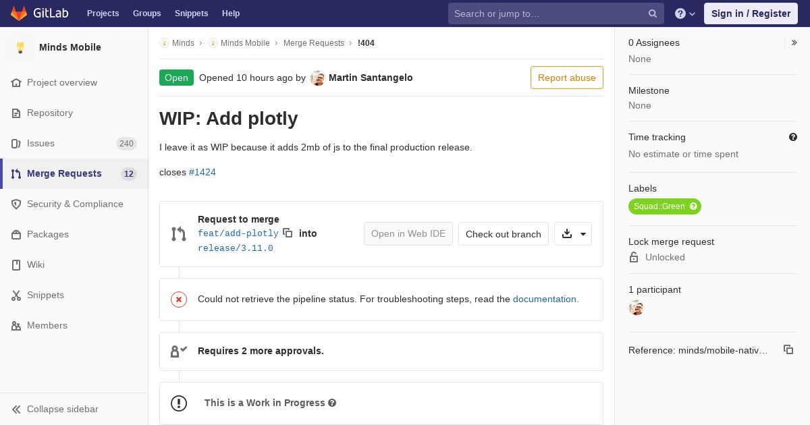Click the Squad::Green label
This screenshot has width=810, height=425.
pos(665,206)
